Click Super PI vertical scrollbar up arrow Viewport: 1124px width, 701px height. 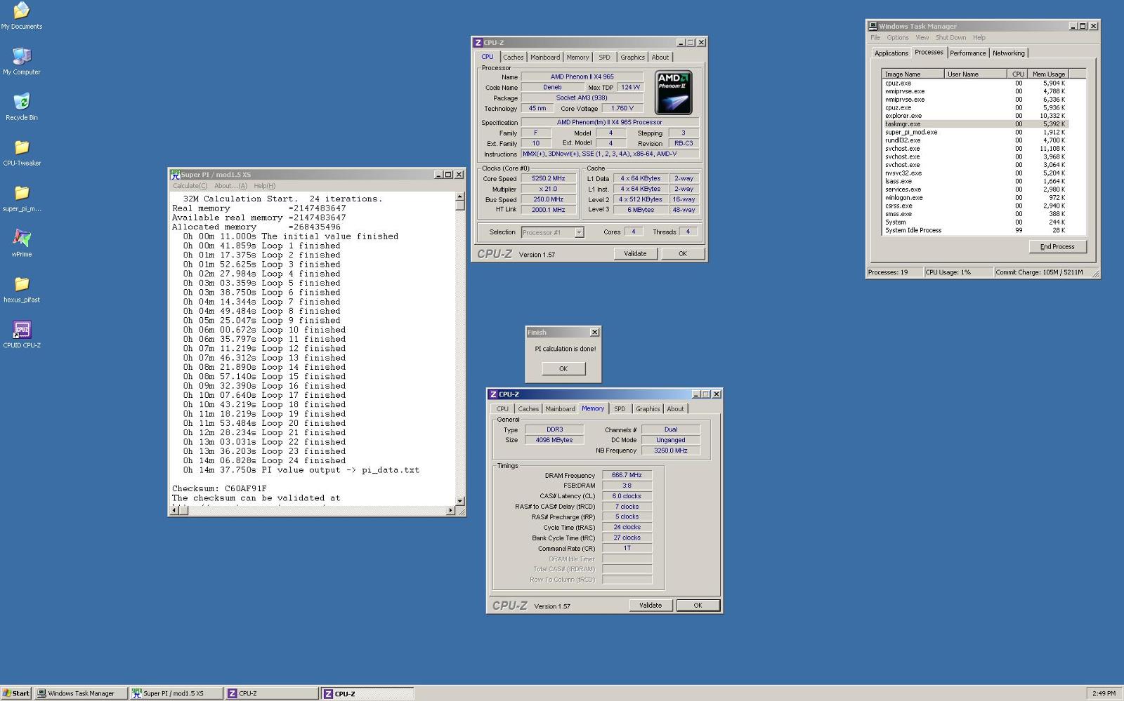460,197
